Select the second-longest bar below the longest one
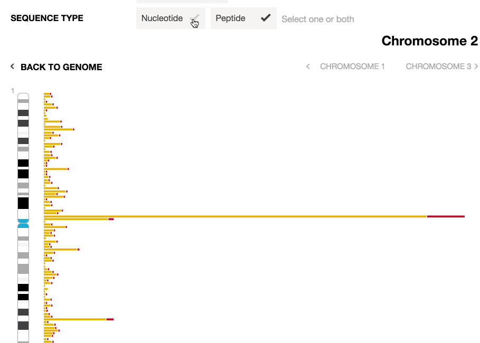Screen dimensions: 480x343 76,219
